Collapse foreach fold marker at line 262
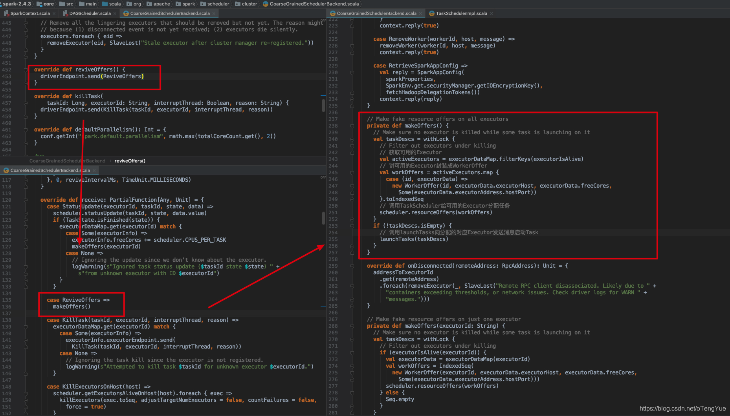Screen dimensions: 730x416 [x=352, y=286]
